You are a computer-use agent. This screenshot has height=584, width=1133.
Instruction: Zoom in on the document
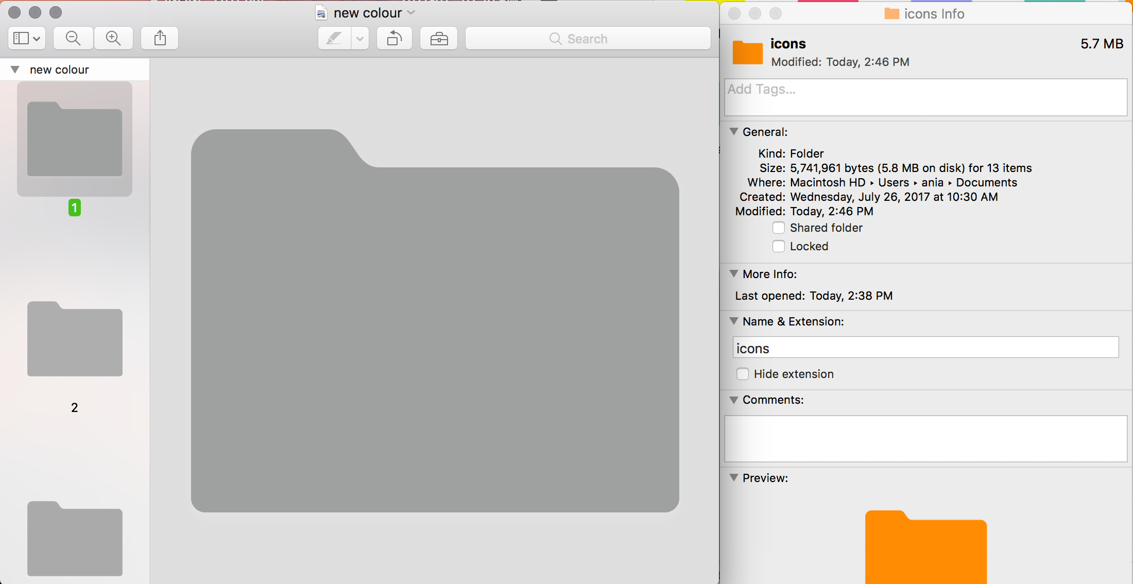click(x=114, y=38)
